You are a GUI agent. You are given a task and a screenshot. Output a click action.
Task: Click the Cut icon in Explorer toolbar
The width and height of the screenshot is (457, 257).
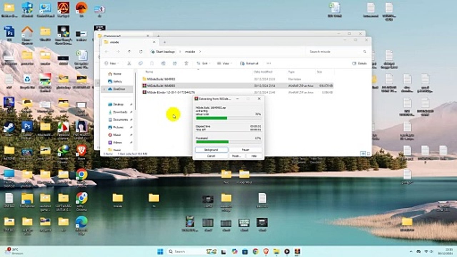(x=129, y=63)
